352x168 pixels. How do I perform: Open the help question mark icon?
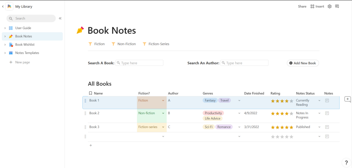[346, 163]
